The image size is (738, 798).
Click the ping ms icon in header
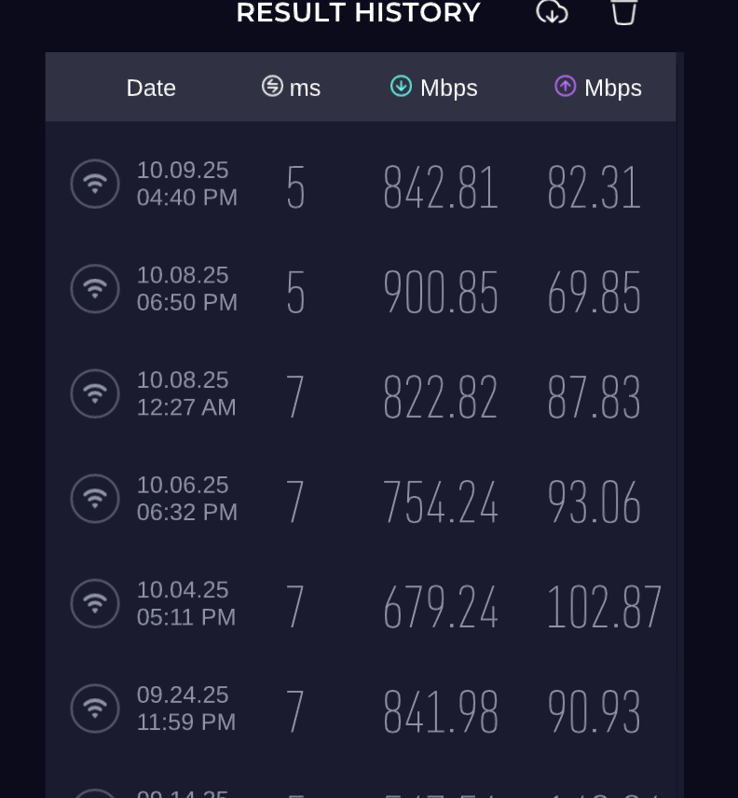272,86
